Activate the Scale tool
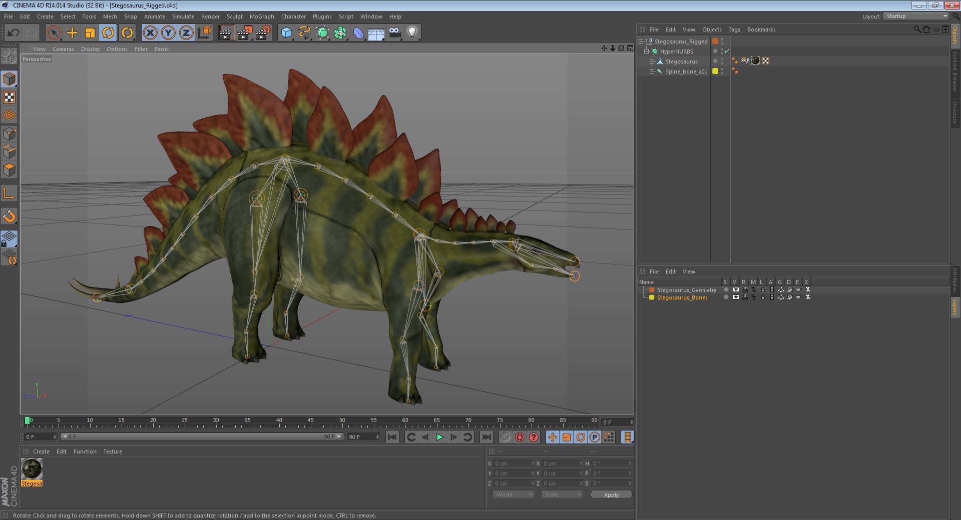 click(x=90, y=33)
